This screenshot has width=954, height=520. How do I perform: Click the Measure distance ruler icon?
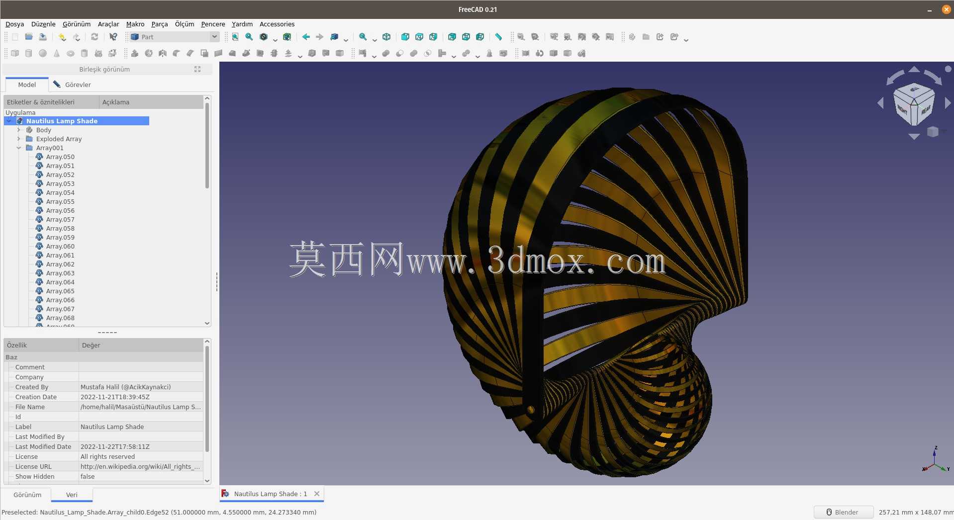(x=498, y=37)
